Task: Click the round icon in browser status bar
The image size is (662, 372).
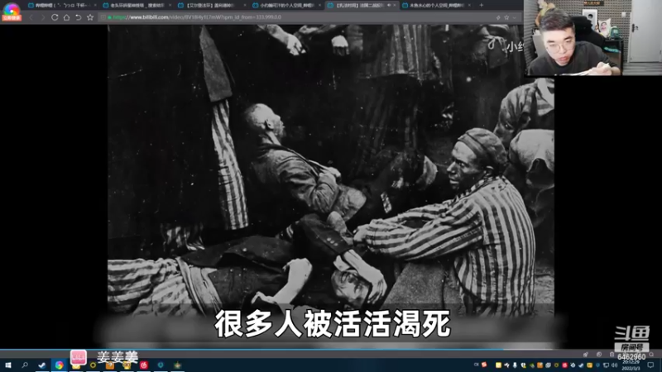Action: [x=598, y=355]
